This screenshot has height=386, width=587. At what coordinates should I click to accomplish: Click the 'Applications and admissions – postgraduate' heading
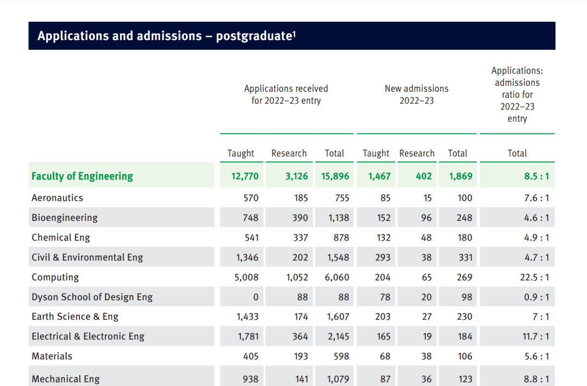(167, 36)
